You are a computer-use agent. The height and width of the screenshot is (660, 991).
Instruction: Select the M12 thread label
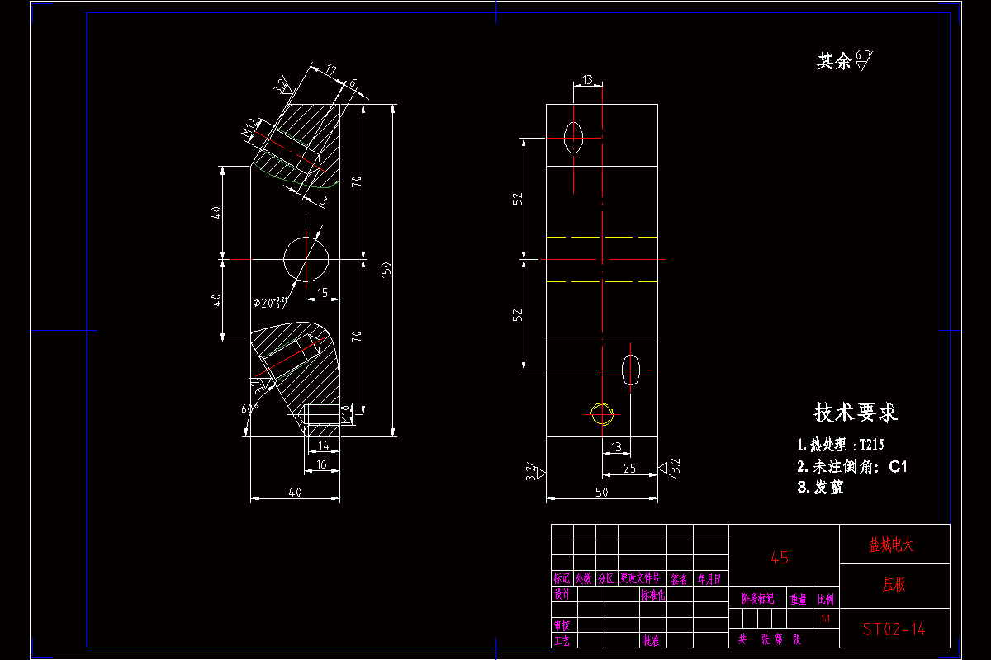click(250, 128)
